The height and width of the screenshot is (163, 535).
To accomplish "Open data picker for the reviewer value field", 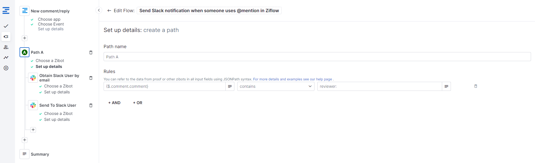I will (446, 86).
